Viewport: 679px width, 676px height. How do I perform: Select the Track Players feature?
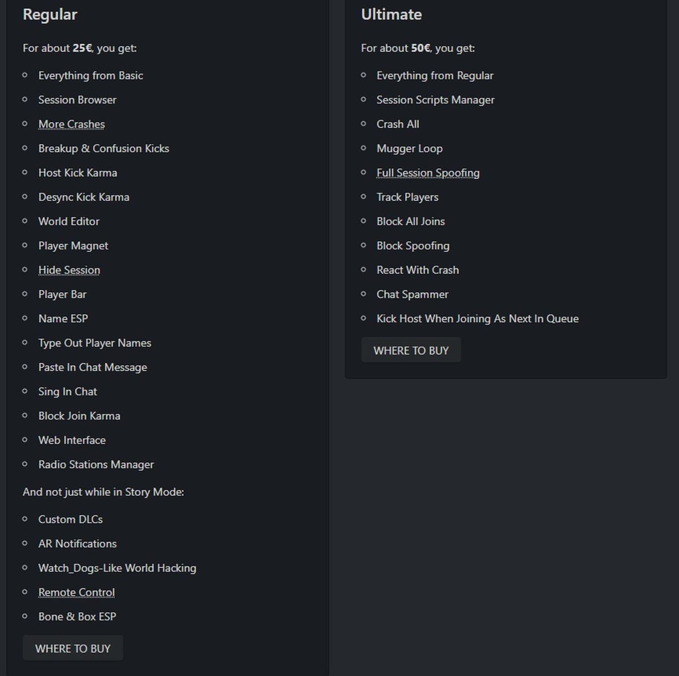coord(407,197)
